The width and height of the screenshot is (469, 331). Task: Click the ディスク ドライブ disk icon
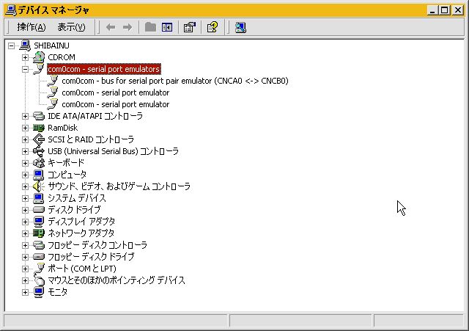coord(39,209)
